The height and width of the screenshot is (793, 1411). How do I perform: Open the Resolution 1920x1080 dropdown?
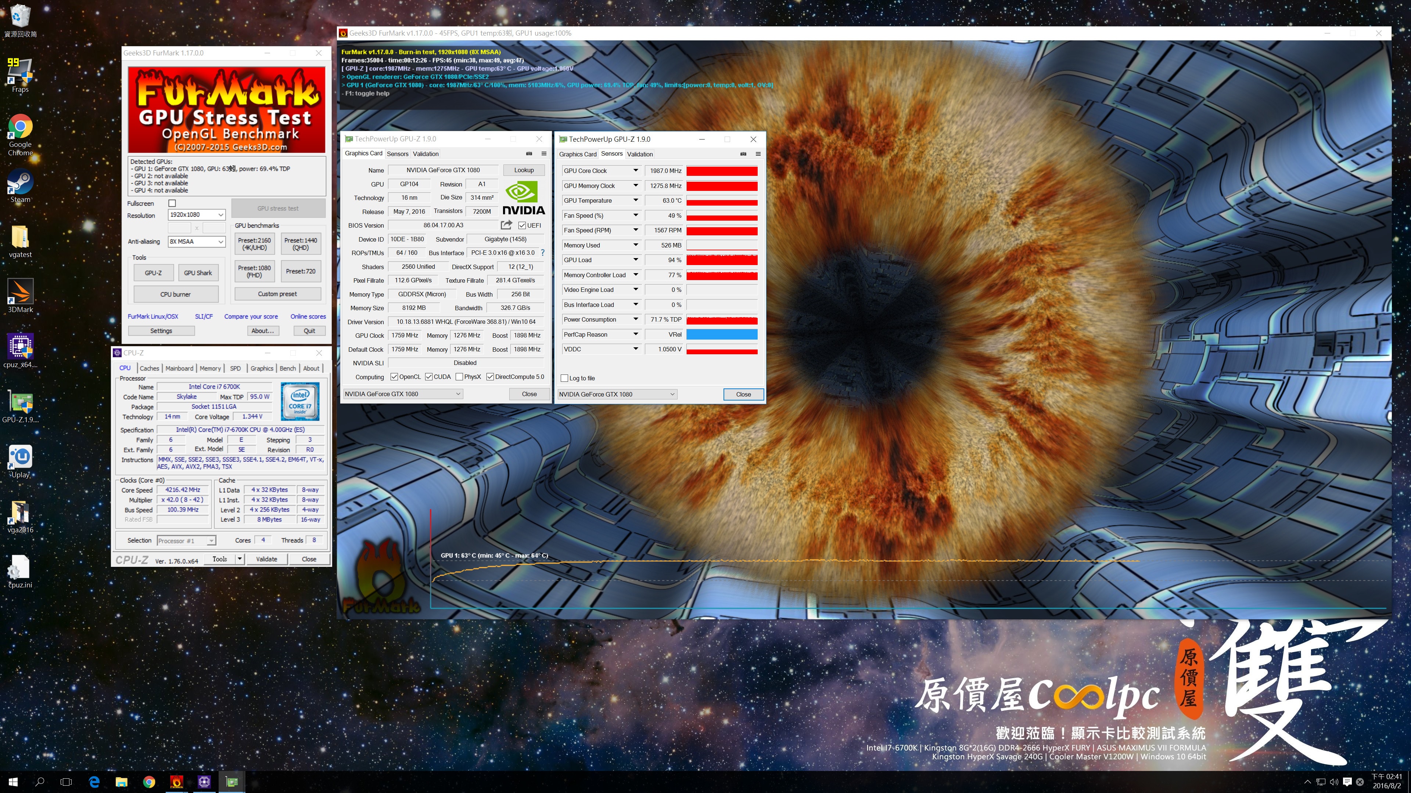pyautogui.click(x=197, y=214)
